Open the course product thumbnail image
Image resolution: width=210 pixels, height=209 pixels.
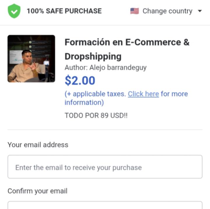pos(31,59)
